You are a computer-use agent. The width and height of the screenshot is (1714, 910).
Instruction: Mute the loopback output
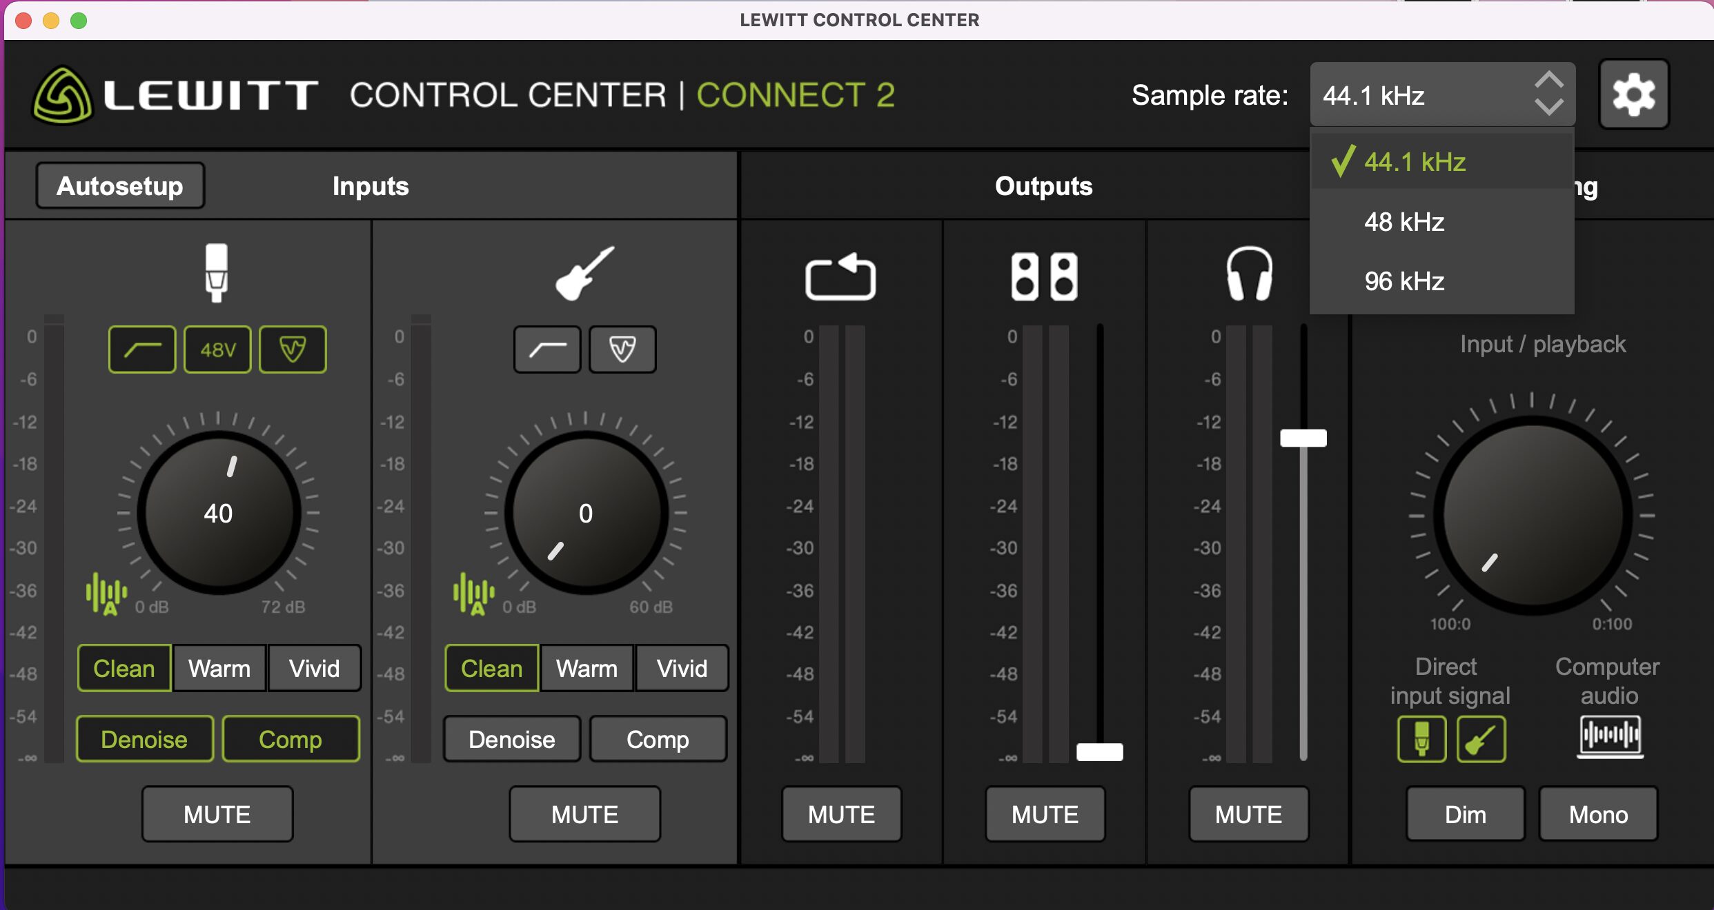(841, 814)
